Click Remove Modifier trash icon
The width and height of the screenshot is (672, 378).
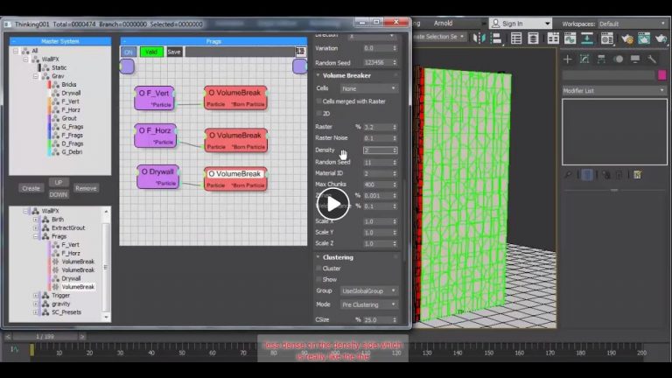[x=619, y=175]
